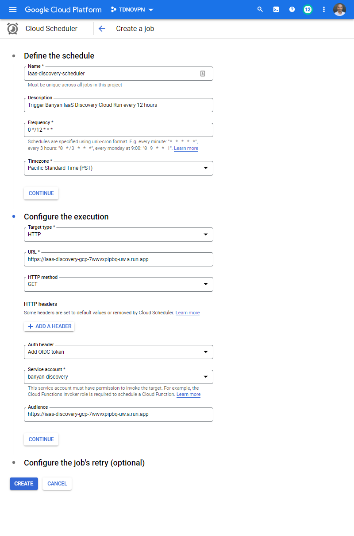
Task: Change the HTTP method dropdown
Action: tap(118, 284)
